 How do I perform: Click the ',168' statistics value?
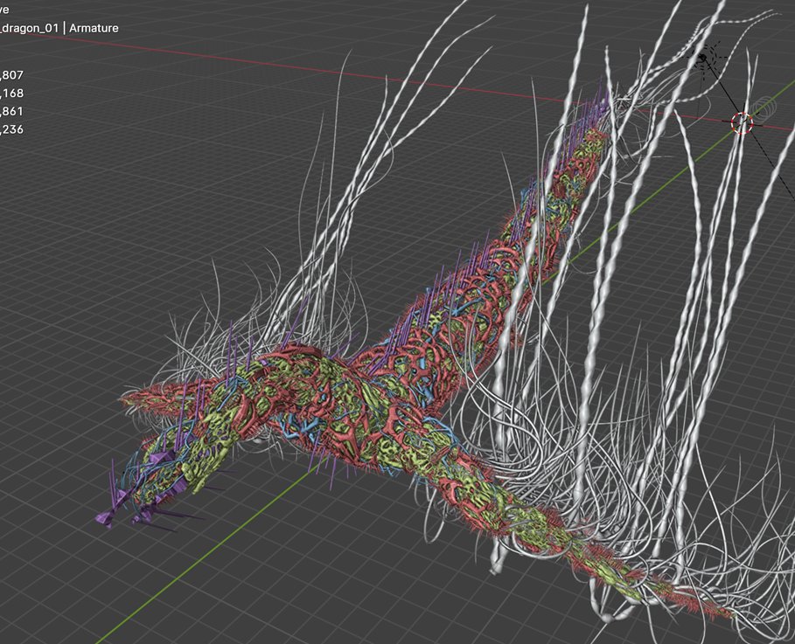11,93
